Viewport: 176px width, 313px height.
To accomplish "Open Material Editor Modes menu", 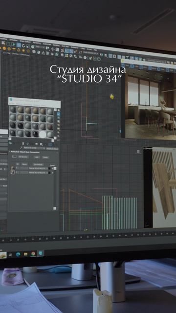I will [12, 104].
